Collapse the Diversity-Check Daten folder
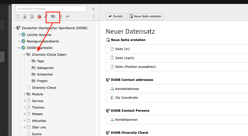Viewport: 248px width, 136px height. pyautogui.click(x=24, y=55)
